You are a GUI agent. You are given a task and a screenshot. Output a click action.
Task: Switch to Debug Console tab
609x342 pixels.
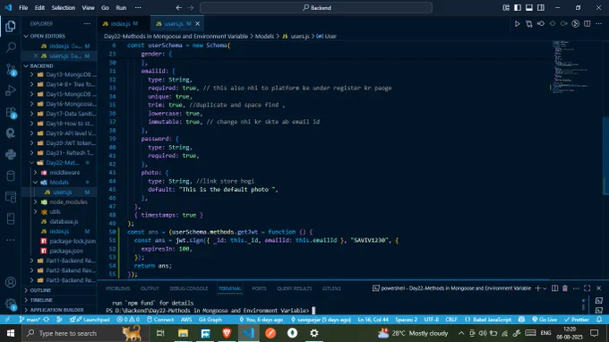[189, 288]
